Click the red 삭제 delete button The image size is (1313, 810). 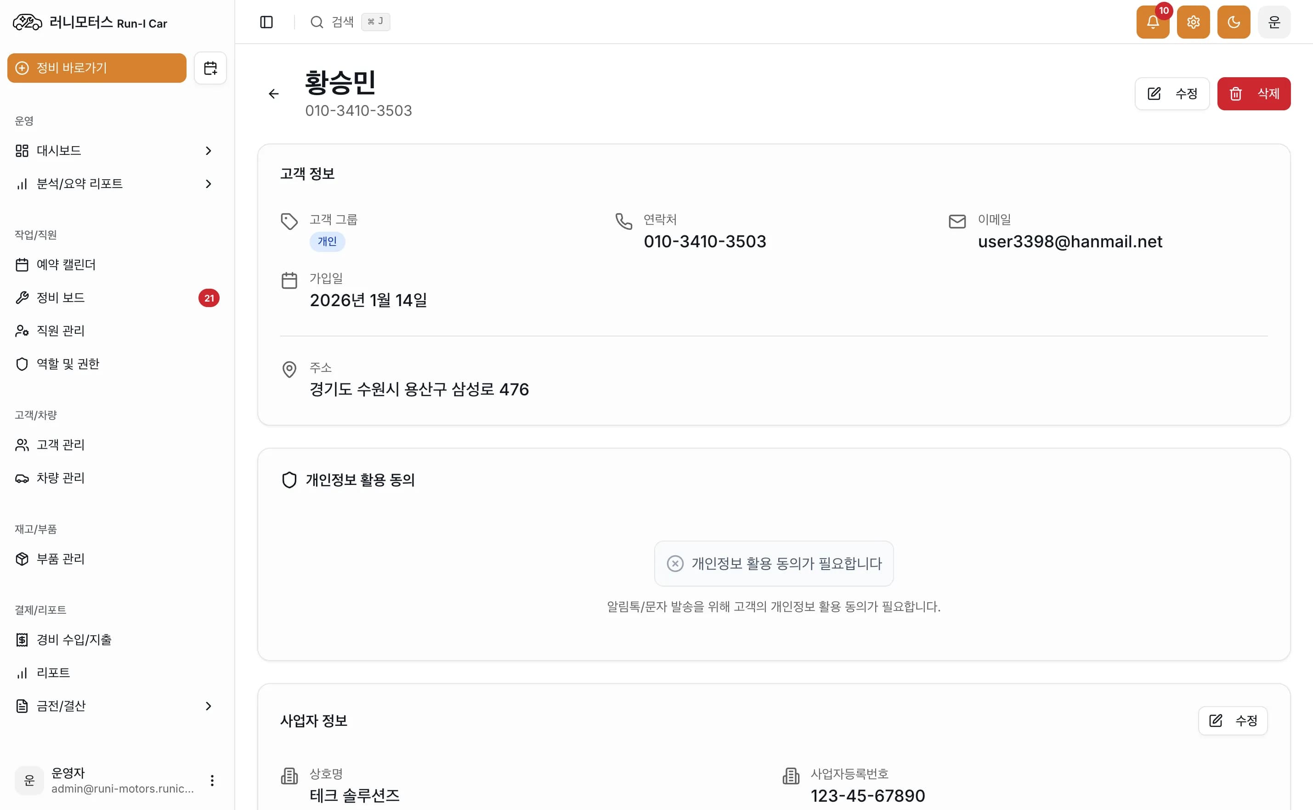(1253, 94)
